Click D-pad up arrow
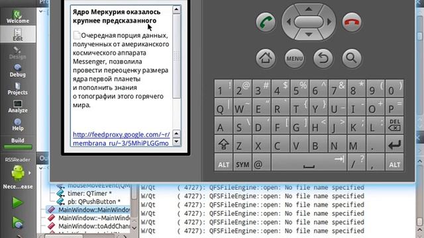The image size is (424, 238). pos(309,9)
